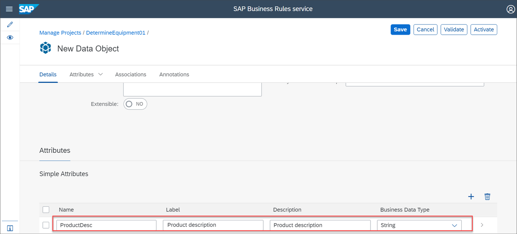The height and width of the screenshot is (234, 517).
Task: Click the Business Data Type column header
Action: (x=405, y=210)
